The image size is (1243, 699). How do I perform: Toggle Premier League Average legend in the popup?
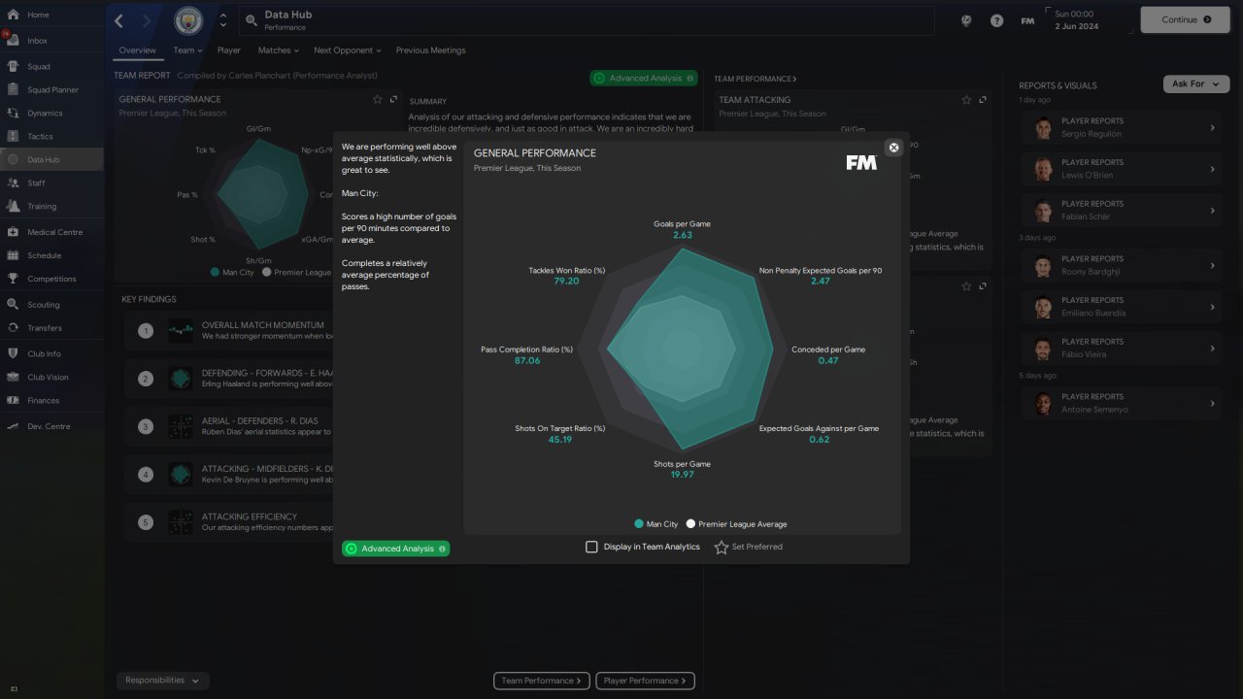click(x=736, y=524)
